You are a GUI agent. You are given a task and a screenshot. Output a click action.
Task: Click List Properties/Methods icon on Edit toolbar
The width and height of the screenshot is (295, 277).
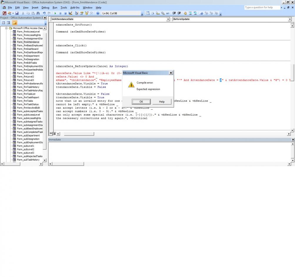(x=148, y=13)
